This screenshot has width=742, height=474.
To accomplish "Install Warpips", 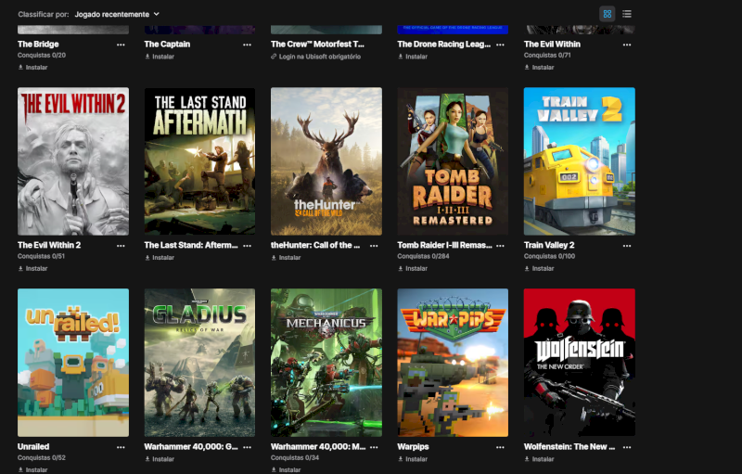I will coord(413,459).
